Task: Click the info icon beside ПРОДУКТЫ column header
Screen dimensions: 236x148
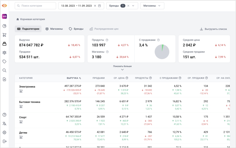Action: tap(150, 78)
